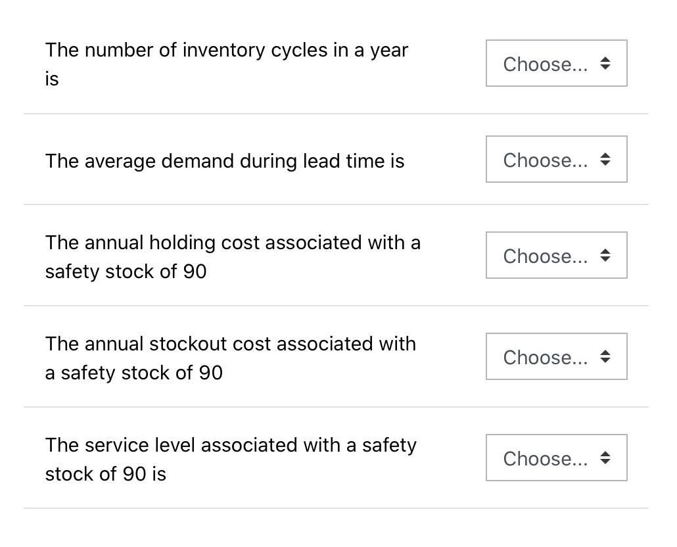Open the average demand during lead time dropdown
This screenshot has width=677, height=547.
(x=556, y=160)
